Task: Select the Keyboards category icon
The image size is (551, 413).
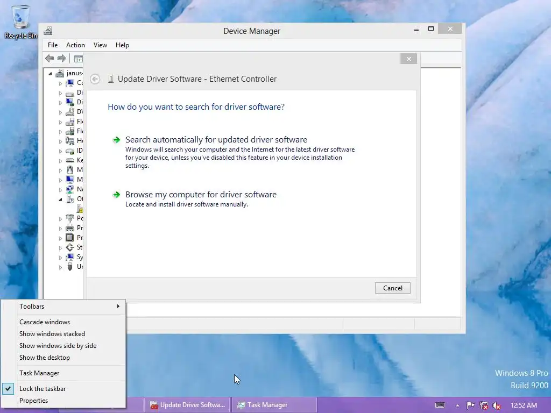Action: [x=70, y=160]
